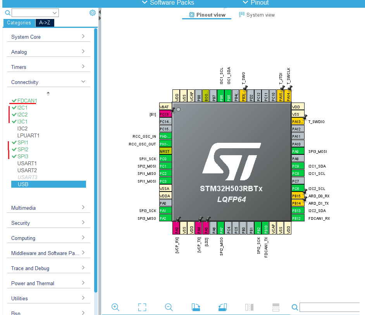The width and height of the screenshot is (365, 315).
Task: Click the fit-to-screen frame icon
Action: (142, 307)
